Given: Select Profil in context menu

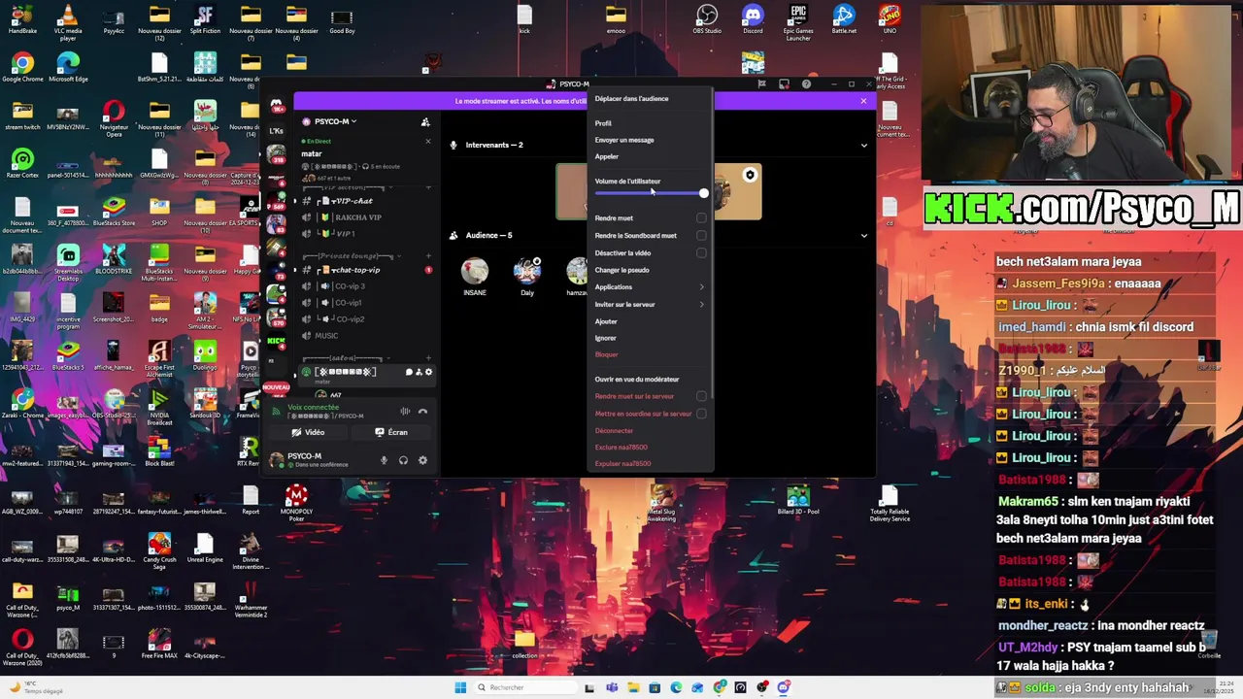Looking at the screenshot, I should 603,123.
